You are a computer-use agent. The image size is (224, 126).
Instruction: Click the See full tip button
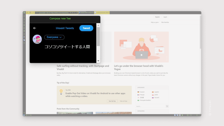[x=112, y=101]
